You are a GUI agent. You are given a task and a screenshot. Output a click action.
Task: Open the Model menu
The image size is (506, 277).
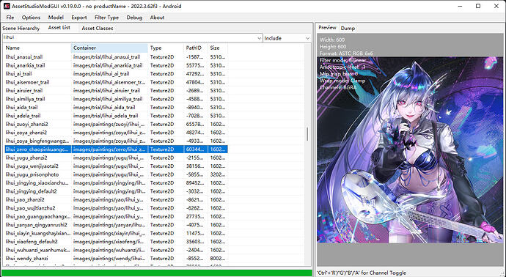[x=56, y=18]
